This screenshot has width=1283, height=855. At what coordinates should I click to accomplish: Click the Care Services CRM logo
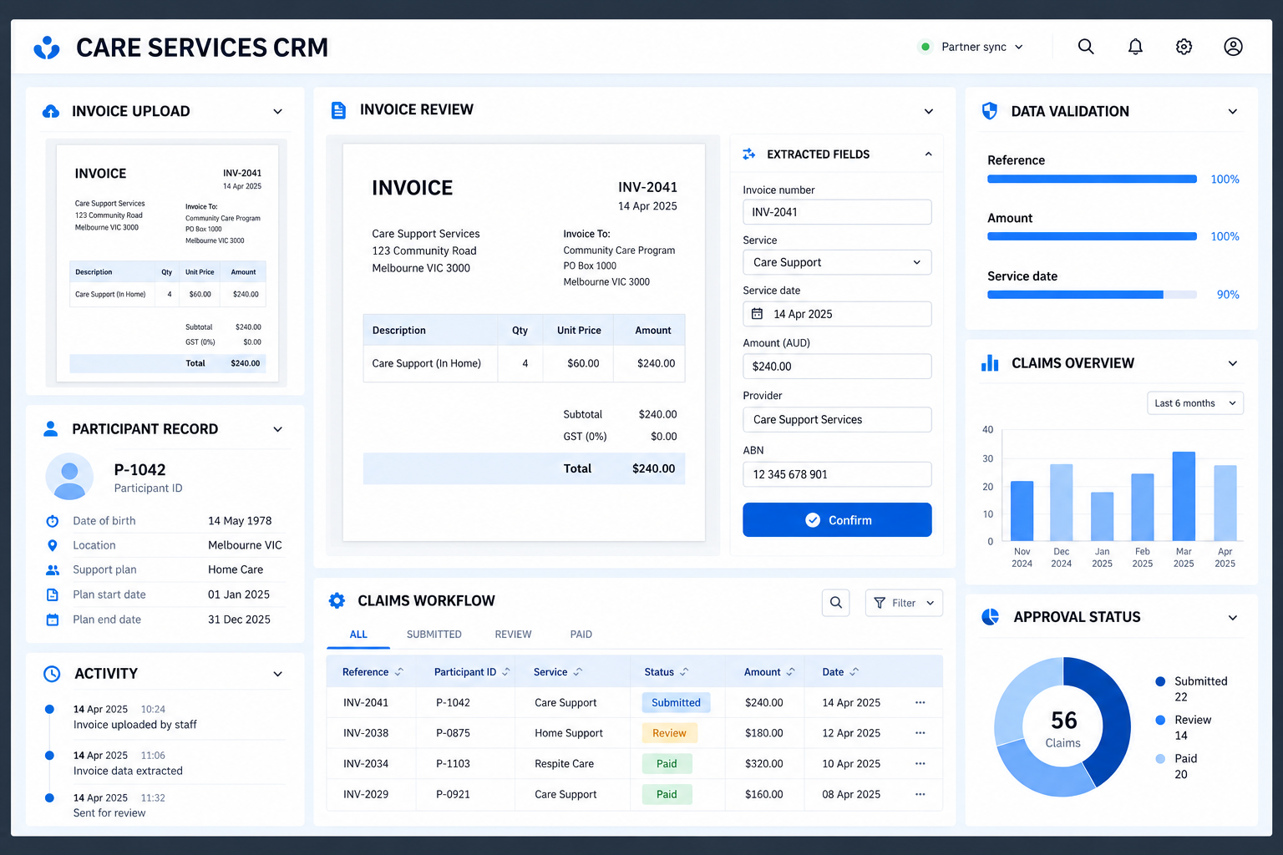tap(47, 48)
